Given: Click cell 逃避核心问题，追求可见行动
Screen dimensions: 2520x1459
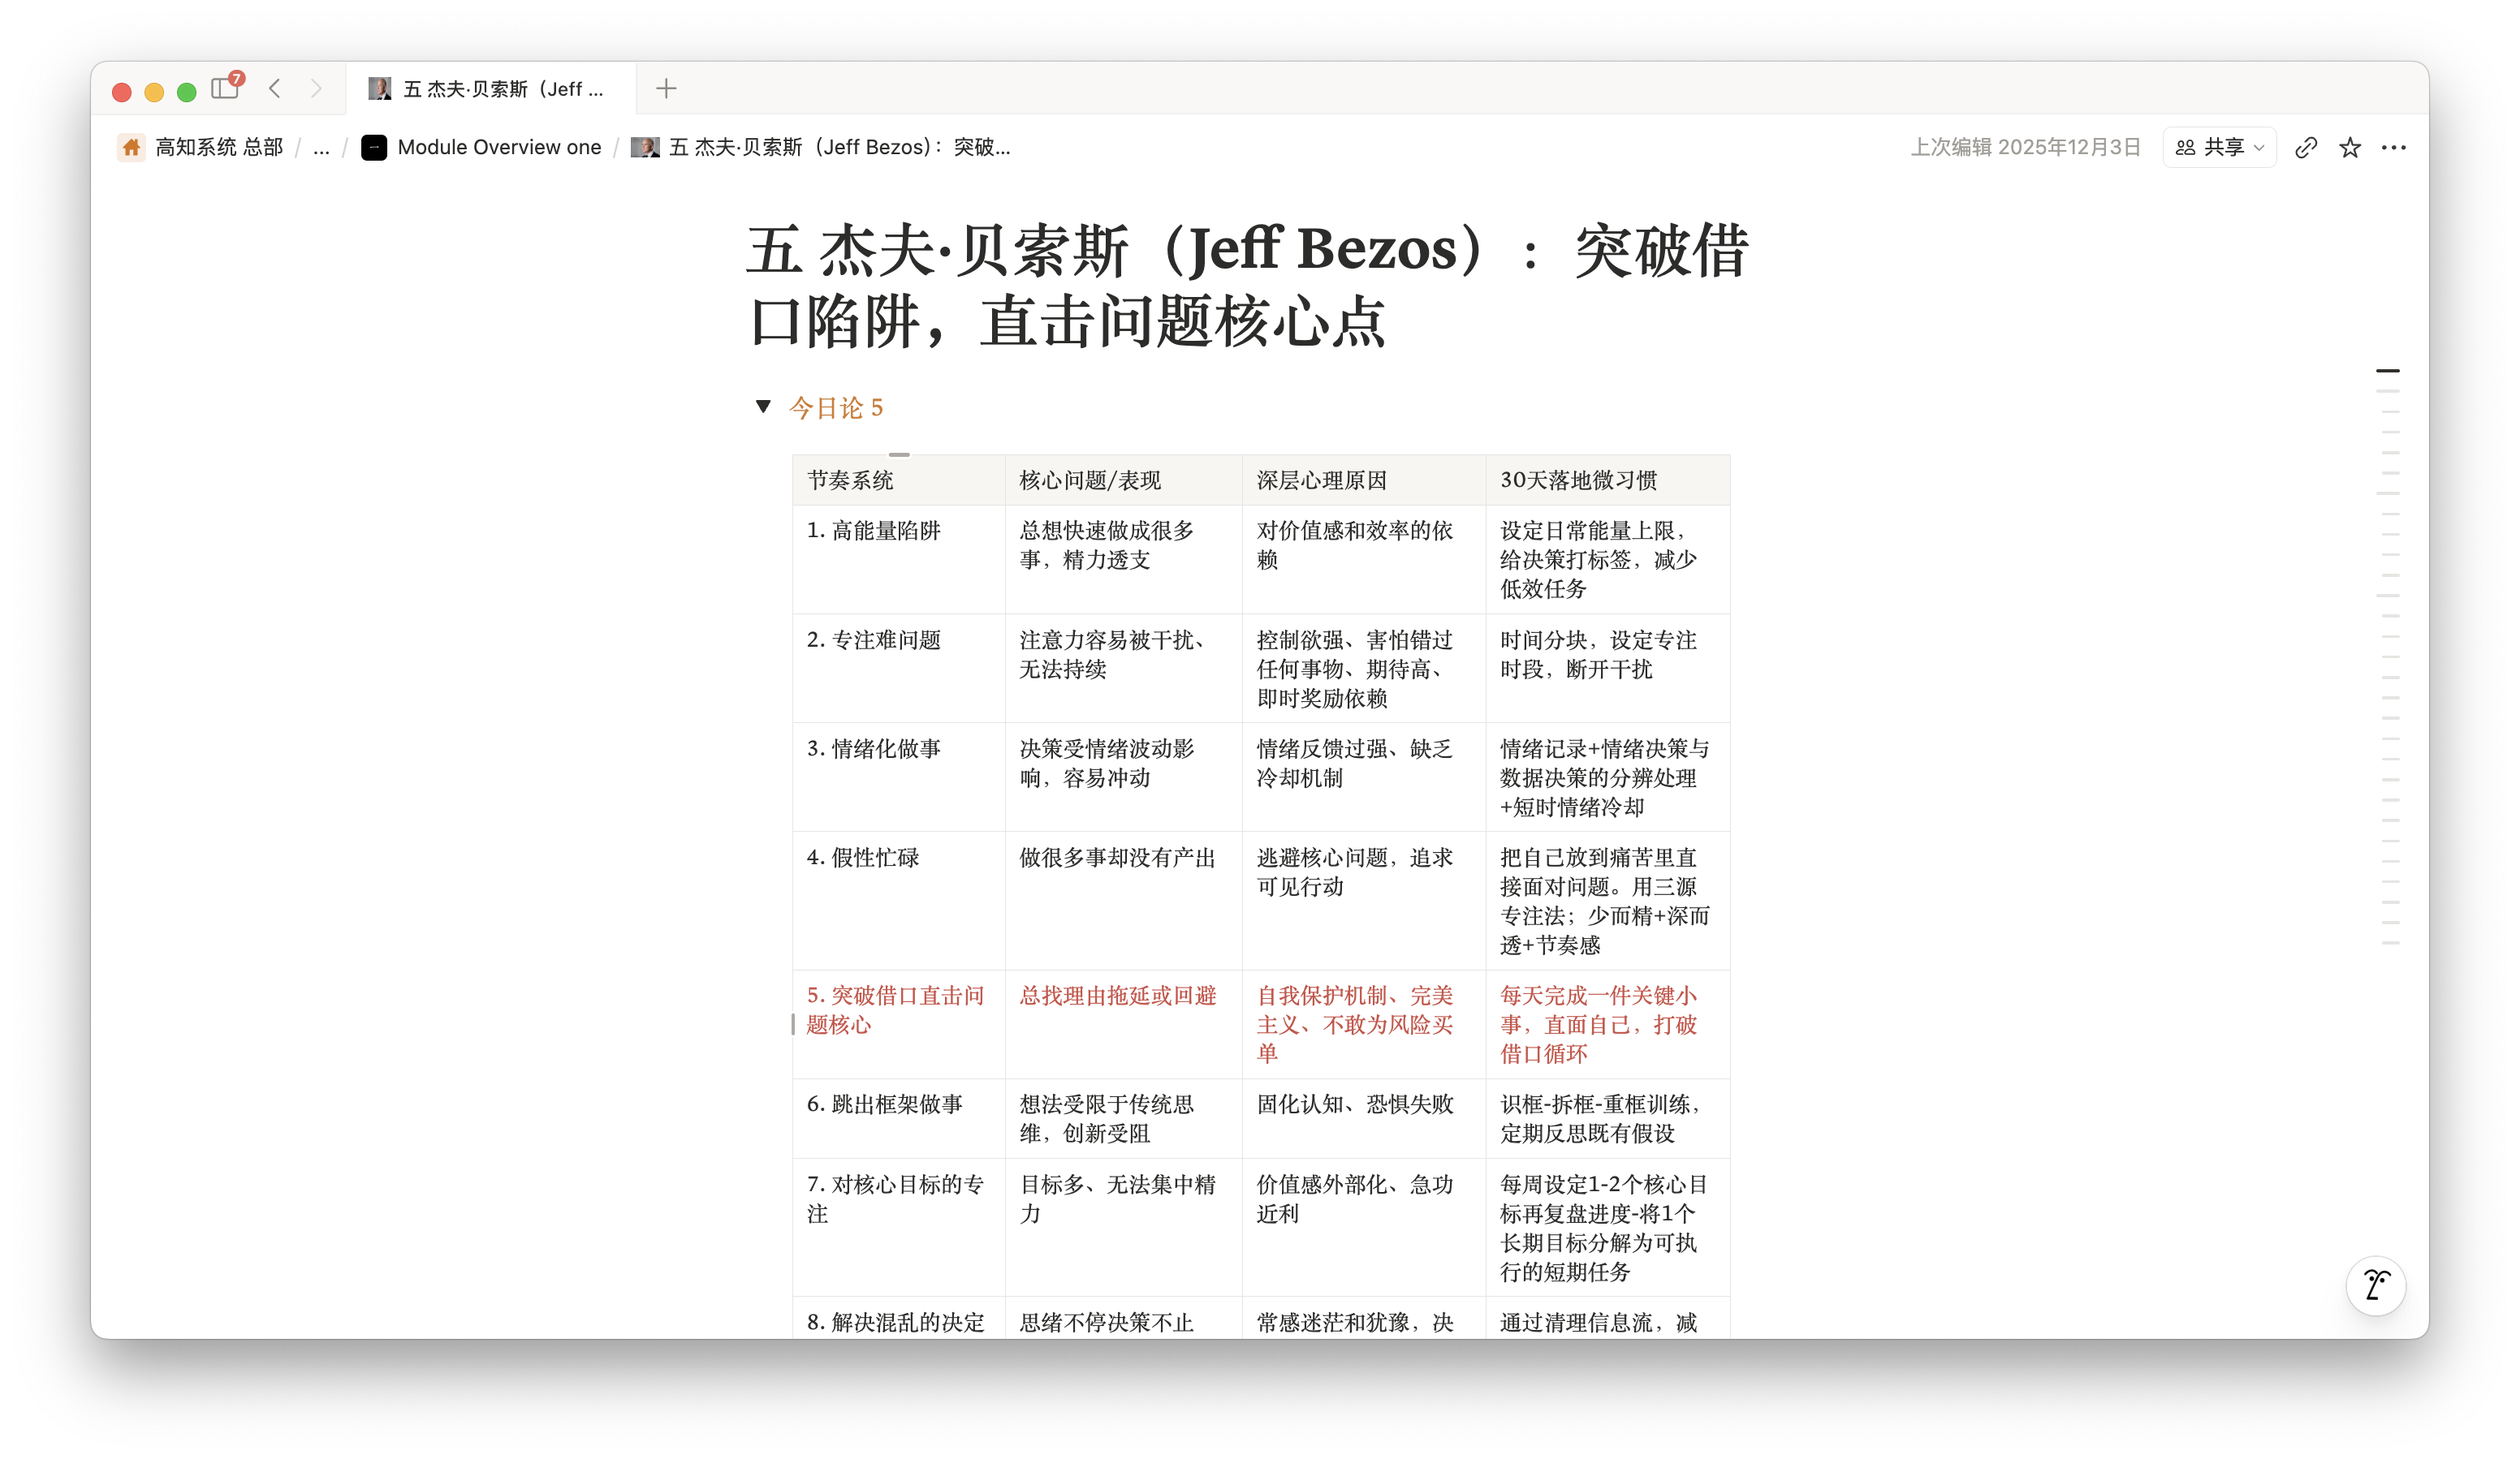Looking at the screenshot, I should pos(1364,901).
